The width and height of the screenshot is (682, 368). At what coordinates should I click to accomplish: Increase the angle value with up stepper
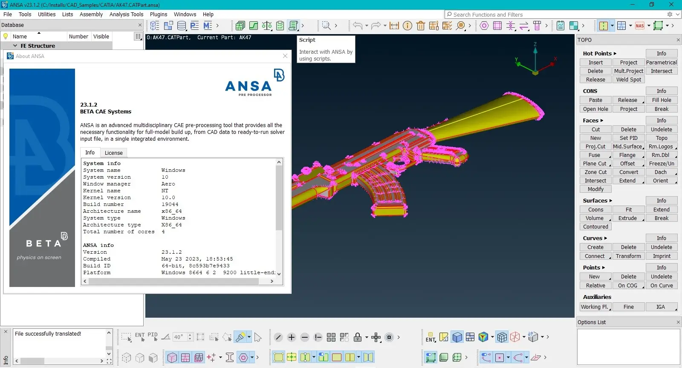pos(191,335)
